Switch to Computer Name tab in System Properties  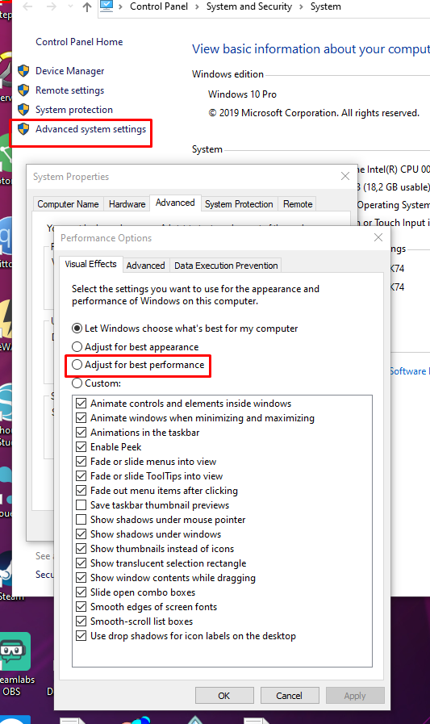[x=68, y=204]
